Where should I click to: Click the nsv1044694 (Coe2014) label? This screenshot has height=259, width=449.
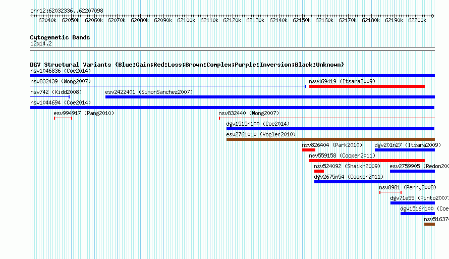(61, 102)
